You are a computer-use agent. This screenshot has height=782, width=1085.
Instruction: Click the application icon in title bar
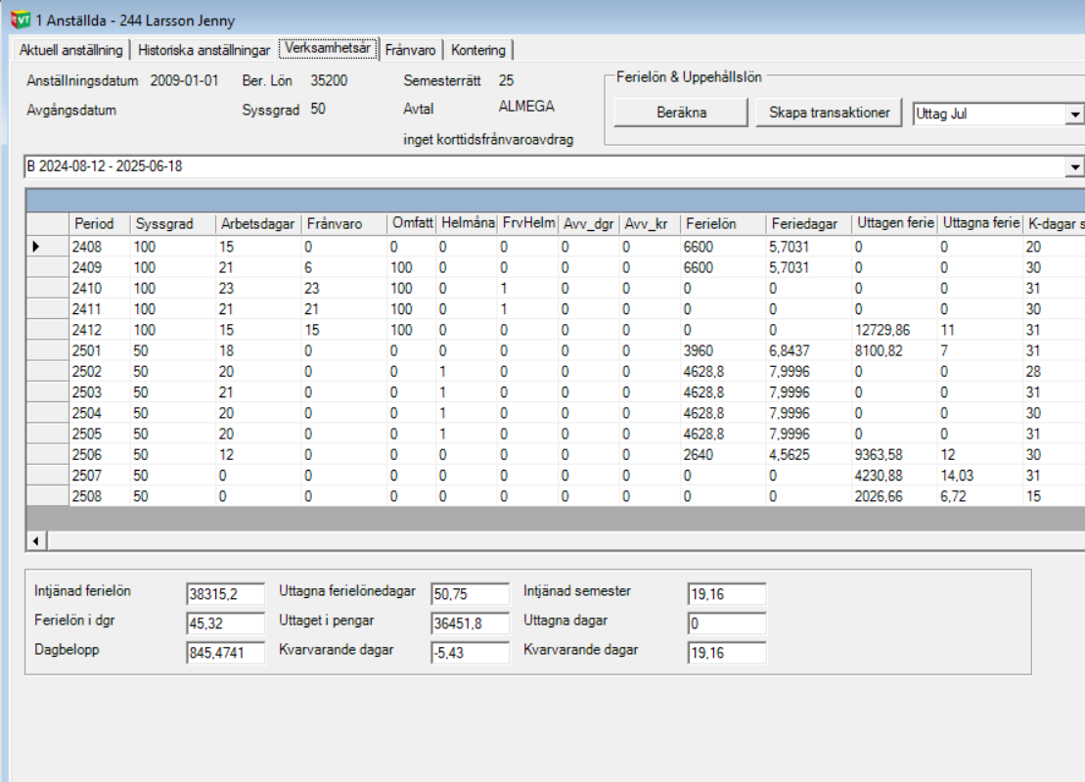point(21,20)
